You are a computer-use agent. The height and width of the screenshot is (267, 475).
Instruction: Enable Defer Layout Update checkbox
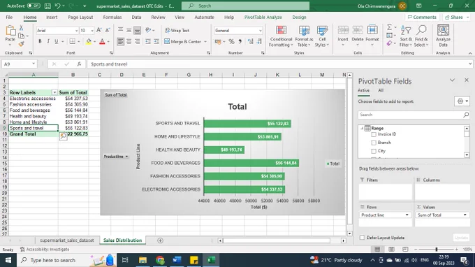pos(362,238)
